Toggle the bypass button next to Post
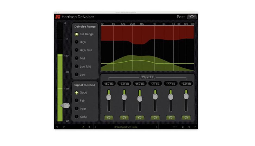Viewport: 255px width, 146px height. pyautogui.click(x=192, y=17)
